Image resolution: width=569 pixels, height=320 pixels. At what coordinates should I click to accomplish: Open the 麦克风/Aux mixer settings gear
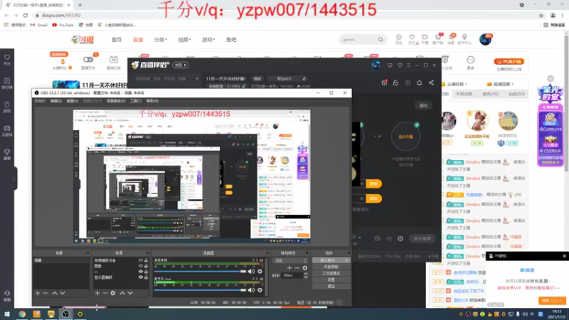coord(260,290)
